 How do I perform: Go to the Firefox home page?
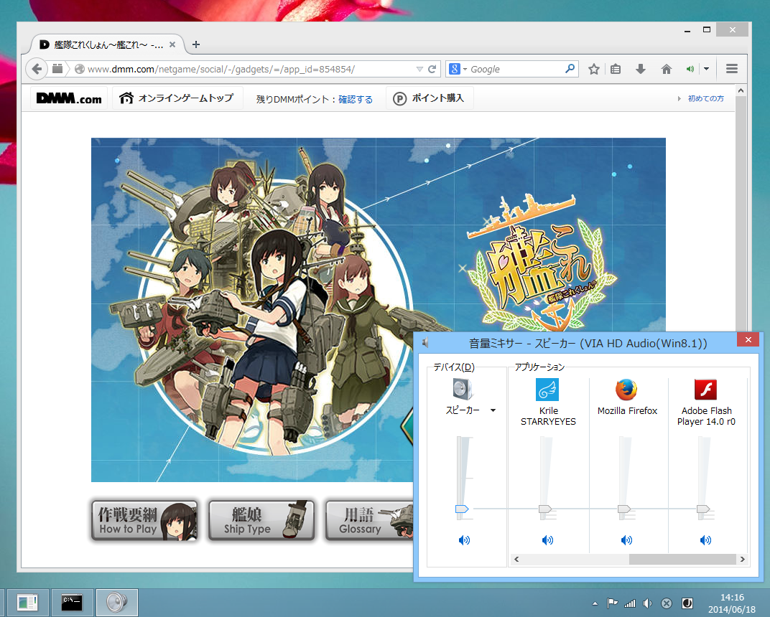(x=666, y=68)
